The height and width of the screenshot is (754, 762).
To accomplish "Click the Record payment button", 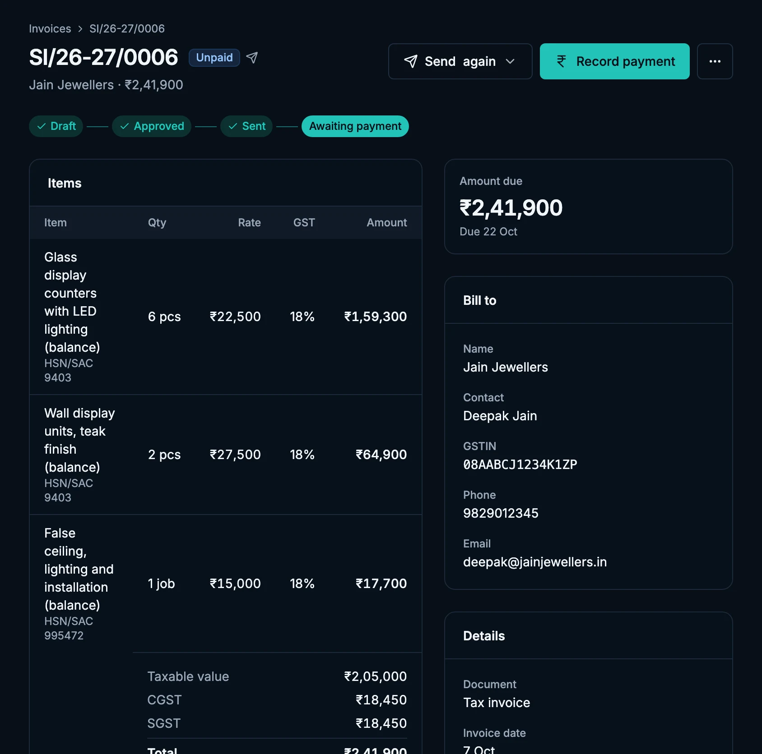I will [x=614, y=61].
